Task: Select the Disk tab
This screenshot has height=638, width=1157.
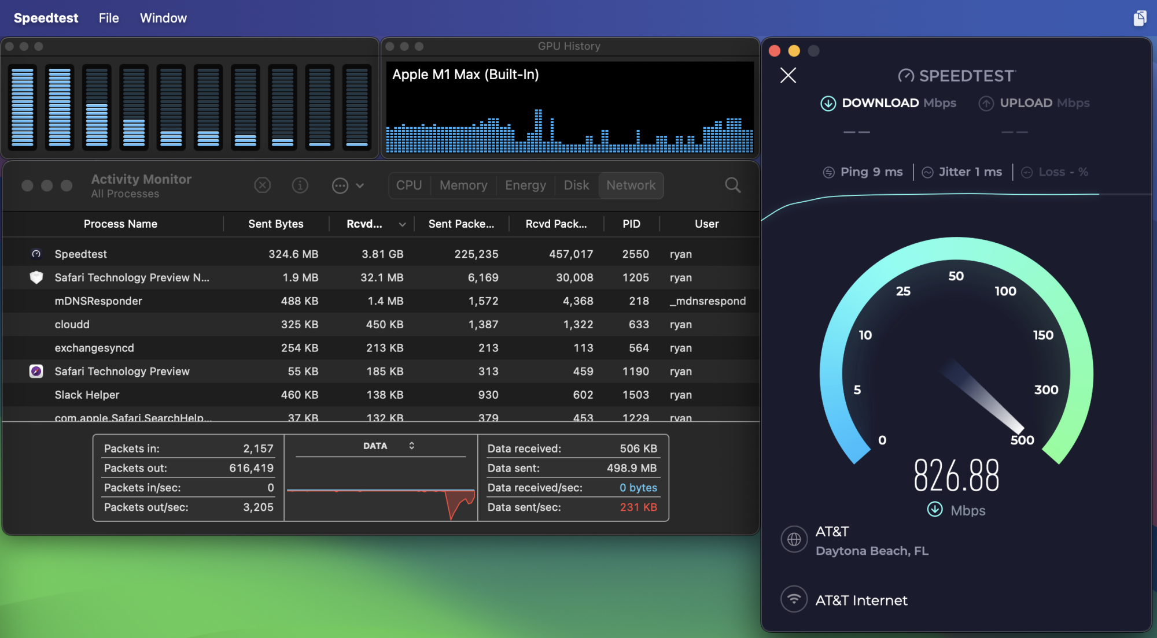Action: pyautogui.click(x=576, y=185)
